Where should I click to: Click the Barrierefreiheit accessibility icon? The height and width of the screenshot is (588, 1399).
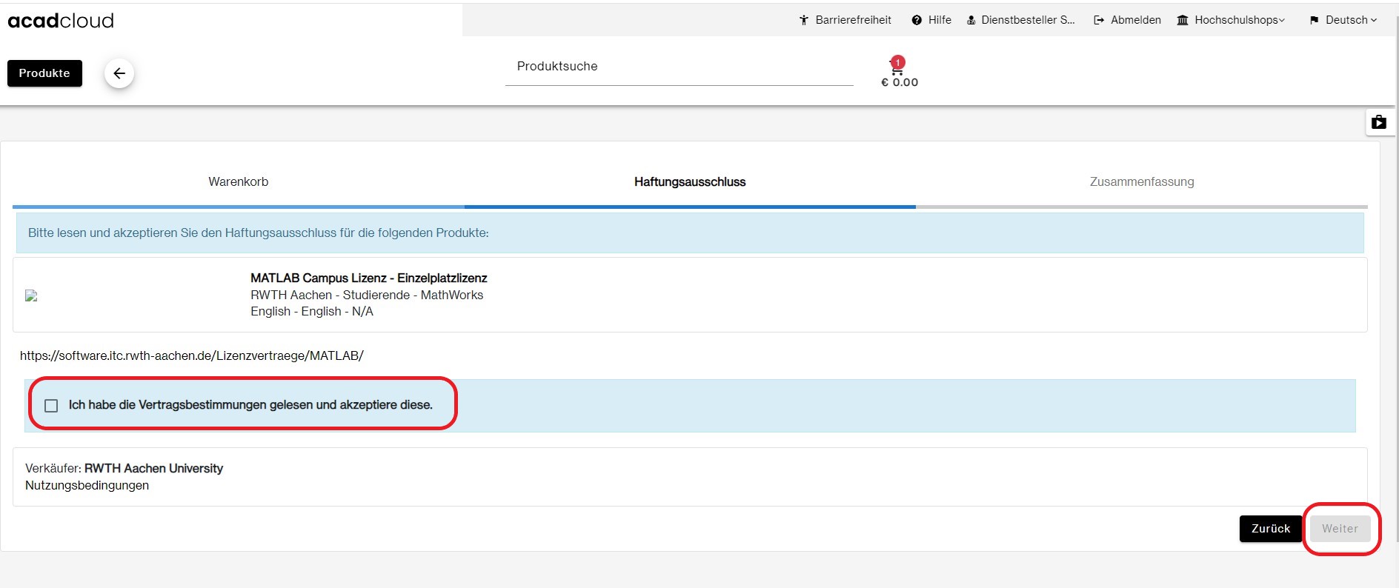(x=804, y=20)
